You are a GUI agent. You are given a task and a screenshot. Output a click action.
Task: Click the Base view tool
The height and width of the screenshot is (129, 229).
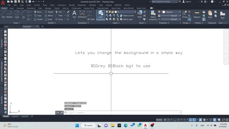(x=223, y=15)
